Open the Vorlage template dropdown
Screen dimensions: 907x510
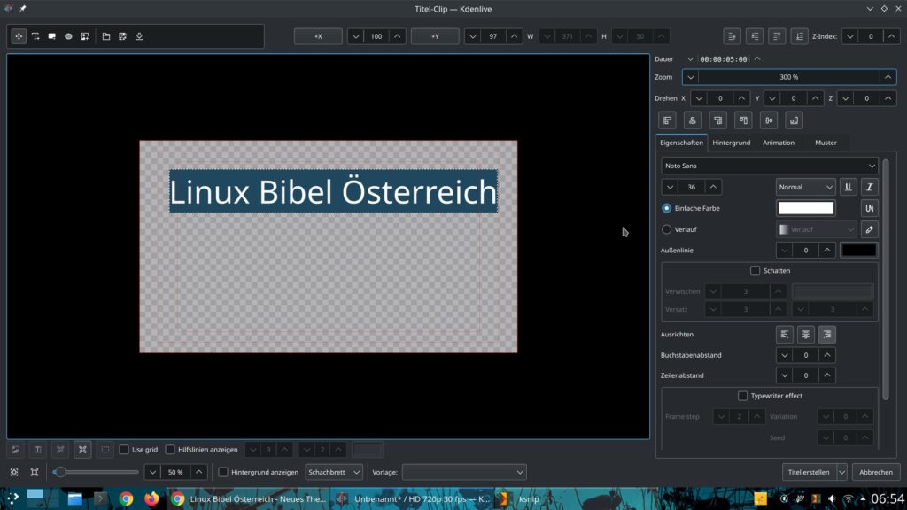[x=464, y=473]
